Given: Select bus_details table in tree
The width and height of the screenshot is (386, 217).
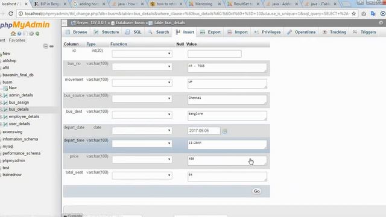Looking at the screenshot, I should coord(19,110).
